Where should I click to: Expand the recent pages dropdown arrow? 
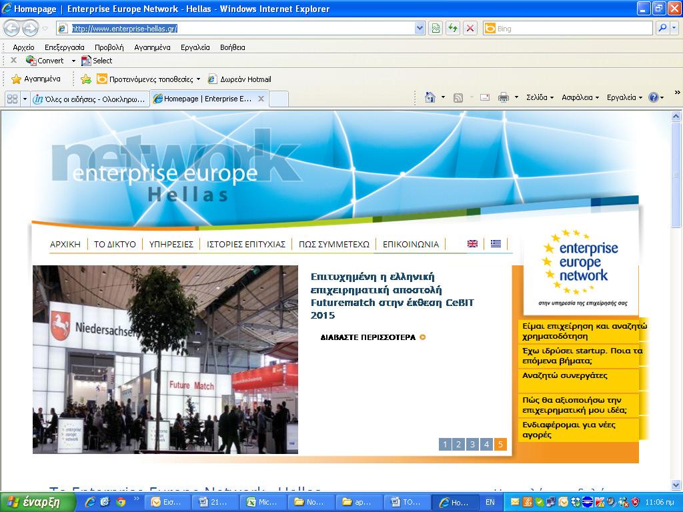click(x=45, y=29)
